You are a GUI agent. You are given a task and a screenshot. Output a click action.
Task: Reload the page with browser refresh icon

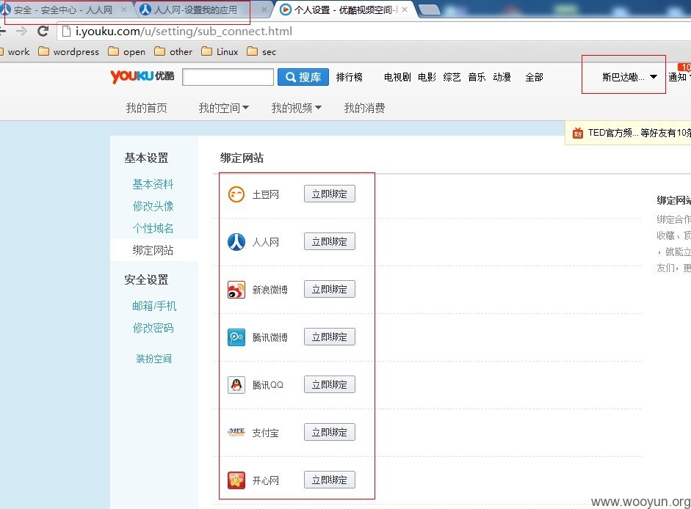[43, 32]
